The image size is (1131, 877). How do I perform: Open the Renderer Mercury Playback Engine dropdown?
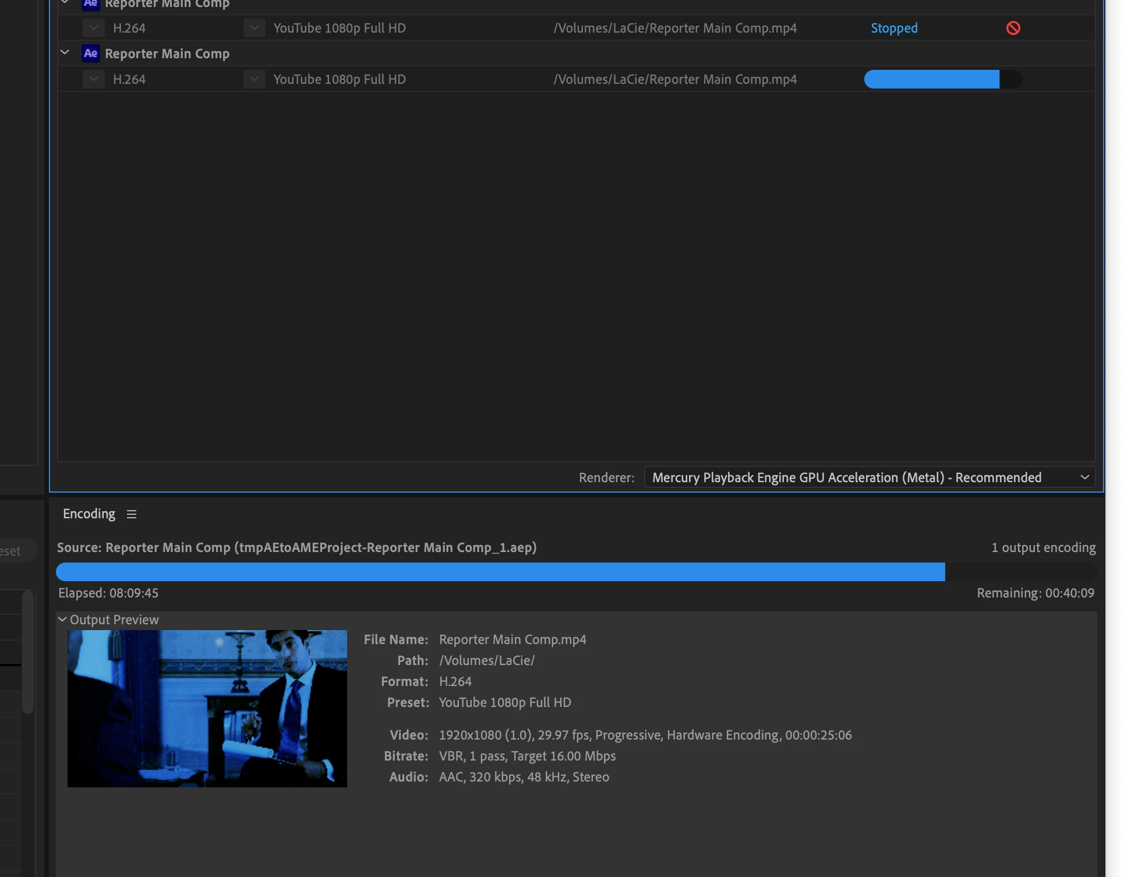click(x=869, y=478)
